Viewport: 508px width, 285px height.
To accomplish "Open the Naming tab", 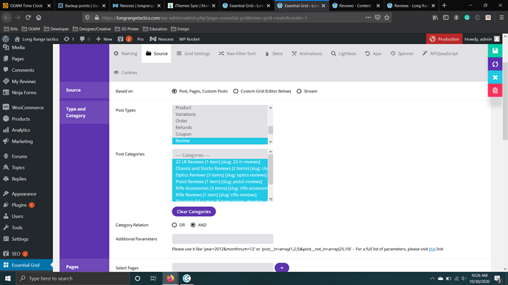I will tap(126, 54).
